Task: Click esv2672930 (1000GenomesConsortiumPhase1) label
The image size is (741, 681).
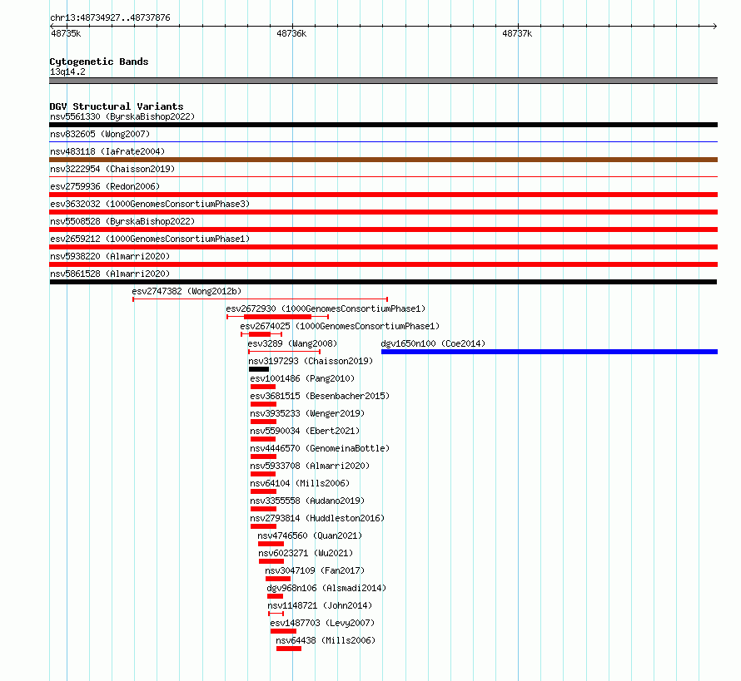Action: coord(326,308)
